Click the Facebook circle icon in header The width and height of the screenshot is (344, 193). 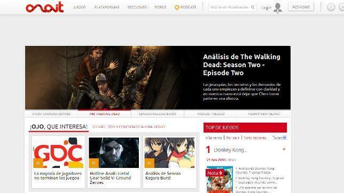[x=331, y=7]
